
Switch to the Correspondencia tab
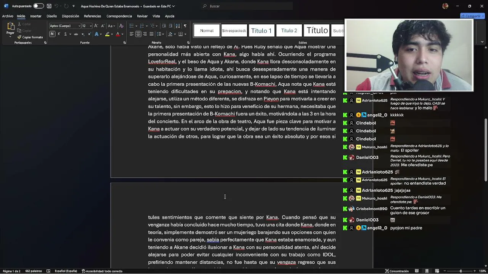pyautogui.click(x=119, y=16)
